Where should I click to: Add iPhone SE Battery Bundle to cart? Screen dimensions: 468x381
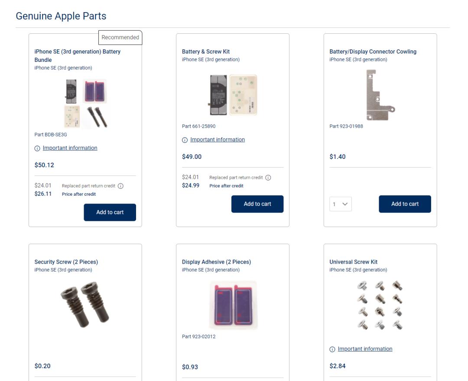(x=110, y=212)
